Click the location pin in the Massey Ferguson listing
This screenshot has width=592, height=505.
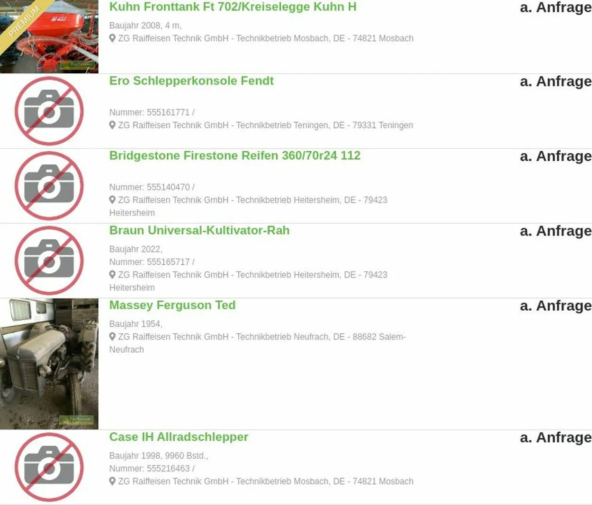(x=112, y=337)
